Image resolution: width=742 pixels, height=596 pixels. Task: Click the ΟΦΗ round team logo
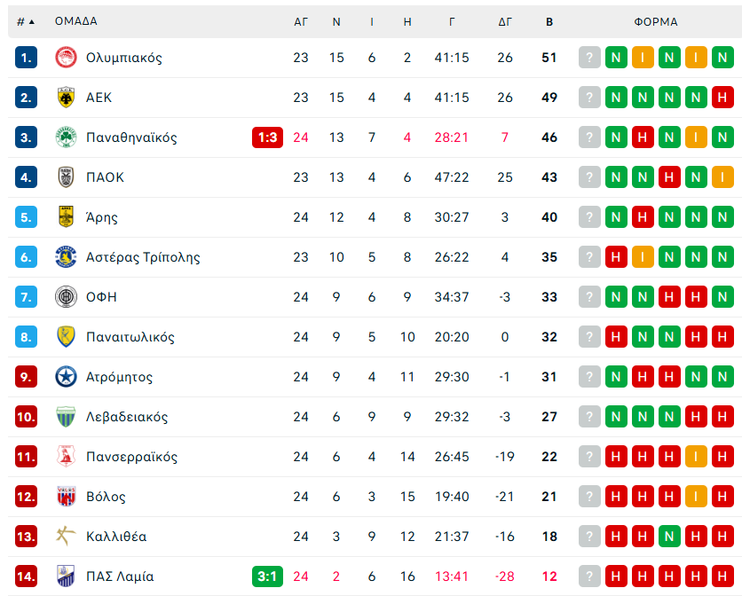click(x=66, y=297)
